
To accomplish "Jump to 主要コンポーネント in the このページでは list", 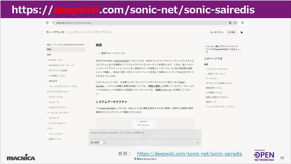I will [217, 74].
